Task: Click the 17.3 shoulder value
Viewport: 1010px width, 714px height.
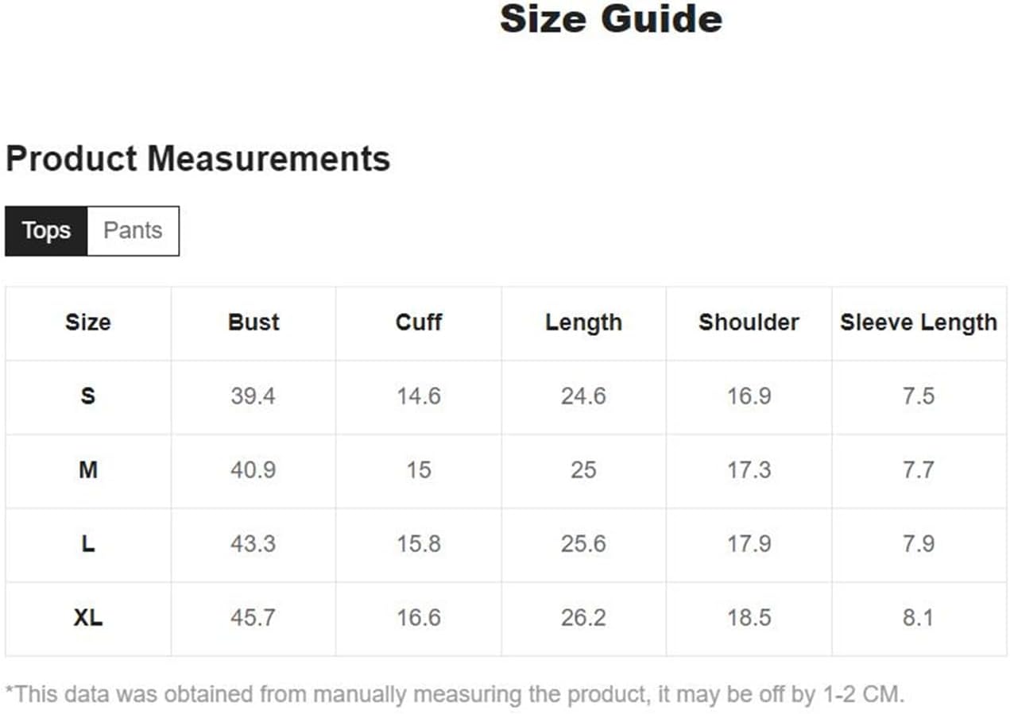Action: 749,470
